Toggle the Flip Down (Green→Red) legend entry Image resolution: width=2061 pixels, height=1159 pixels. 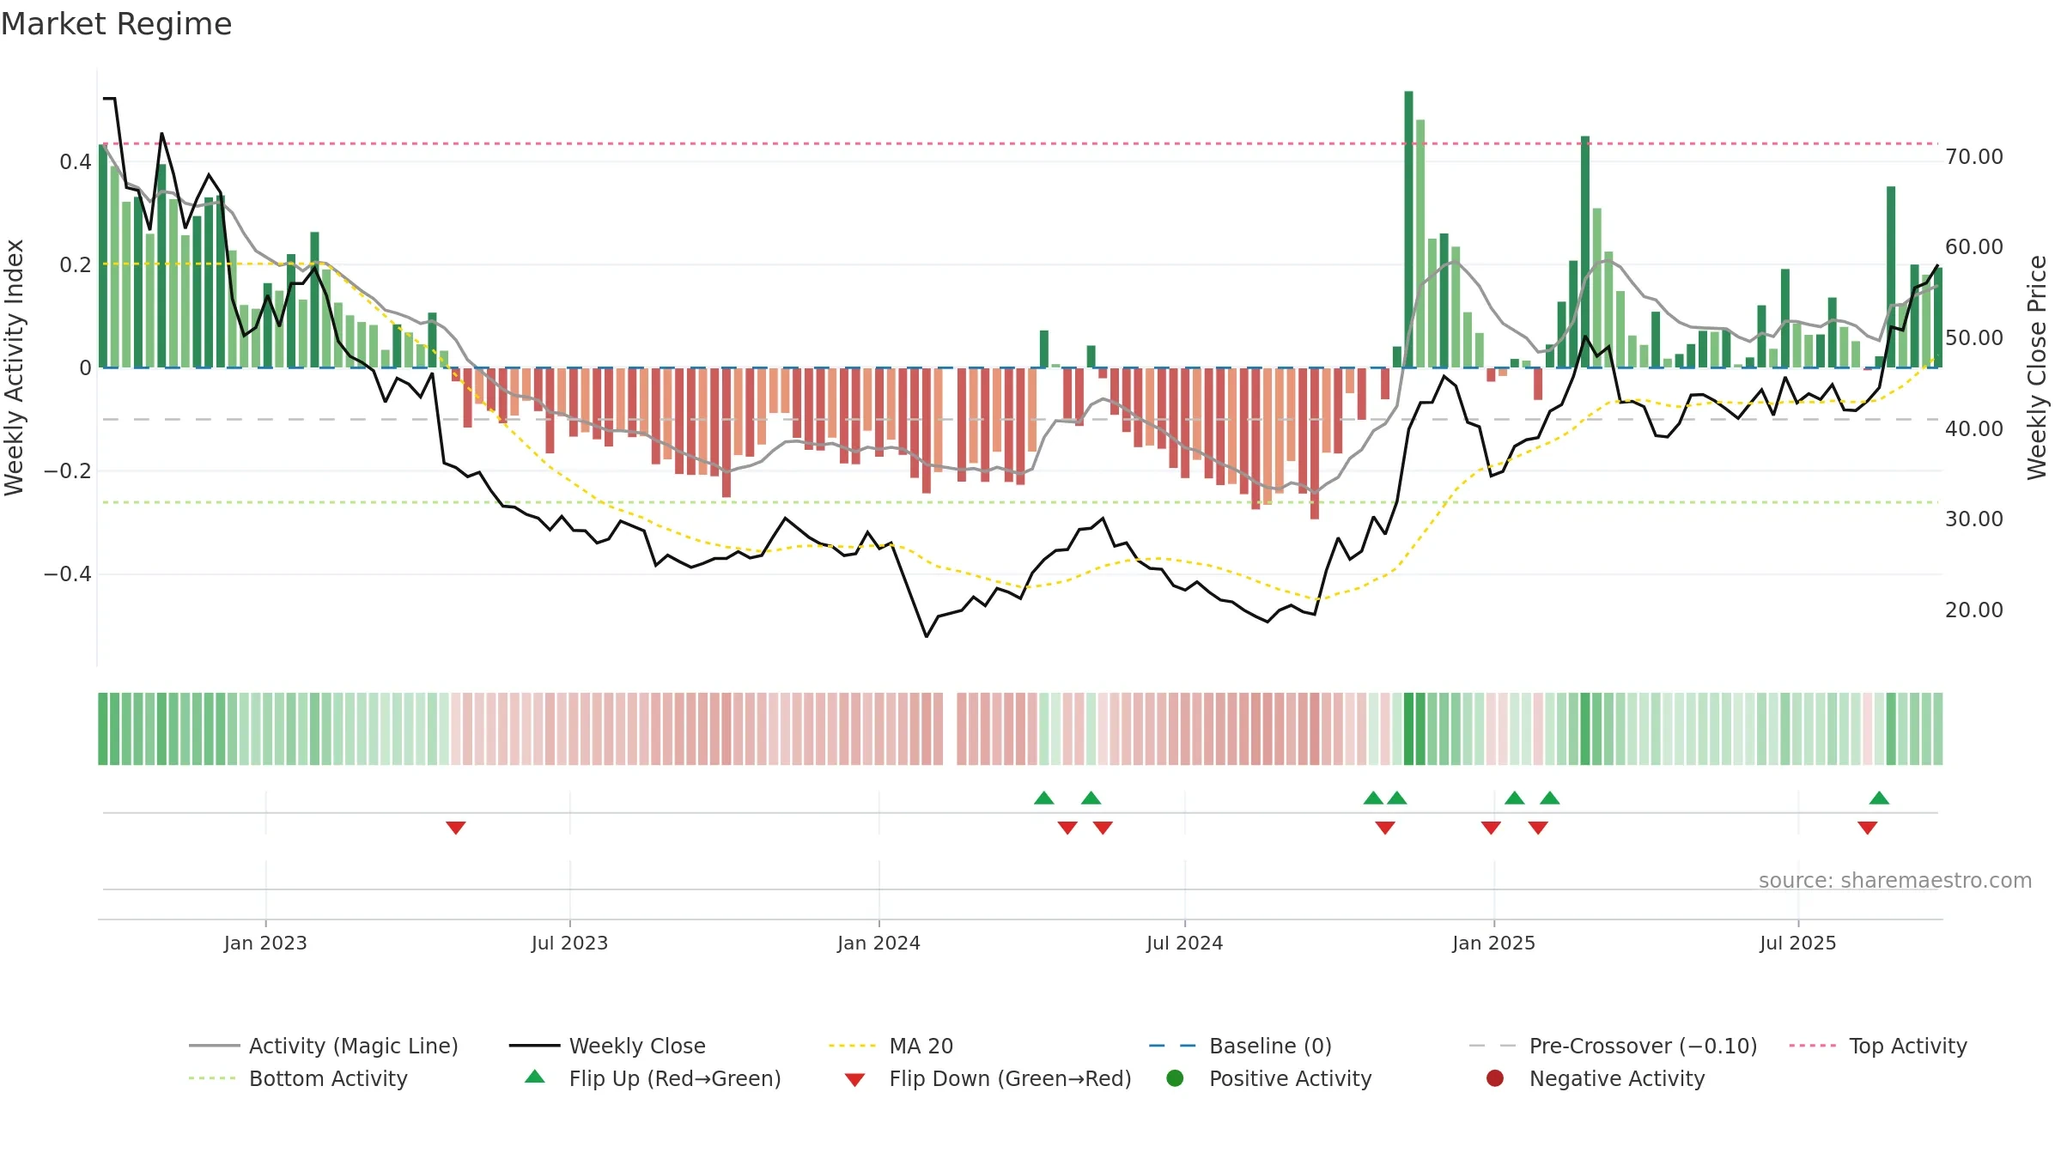click(x=988, y=1078)
